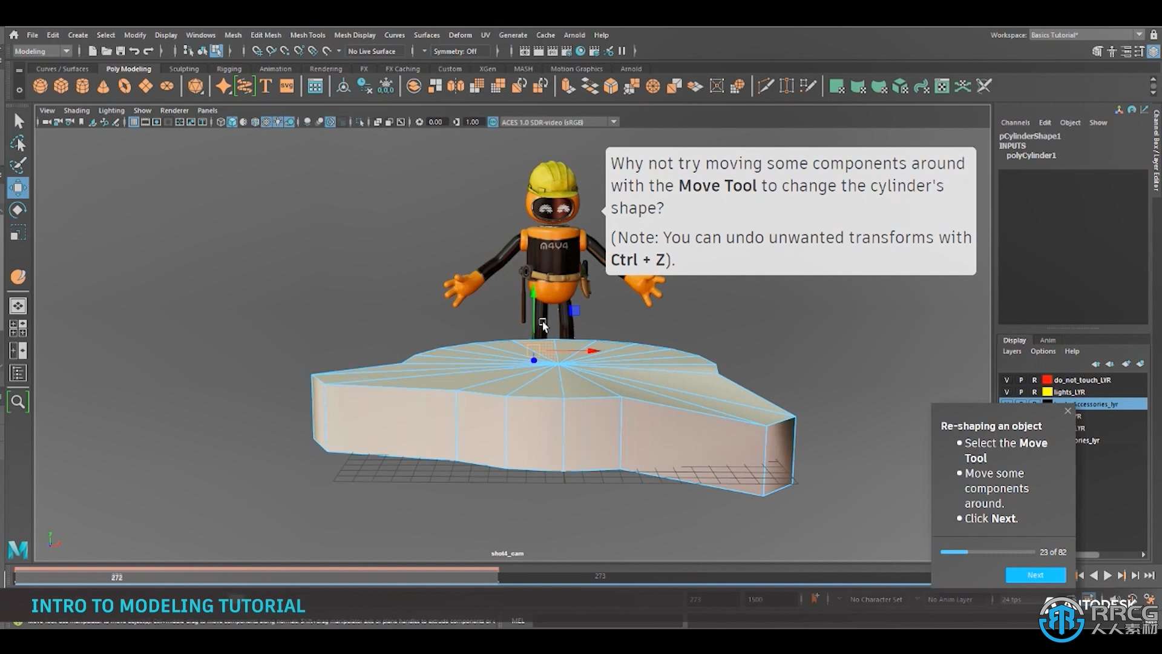The height and width of the screenshot is (654, 1162).
Task: Click the New Scene icon
Action: (92, 51)
